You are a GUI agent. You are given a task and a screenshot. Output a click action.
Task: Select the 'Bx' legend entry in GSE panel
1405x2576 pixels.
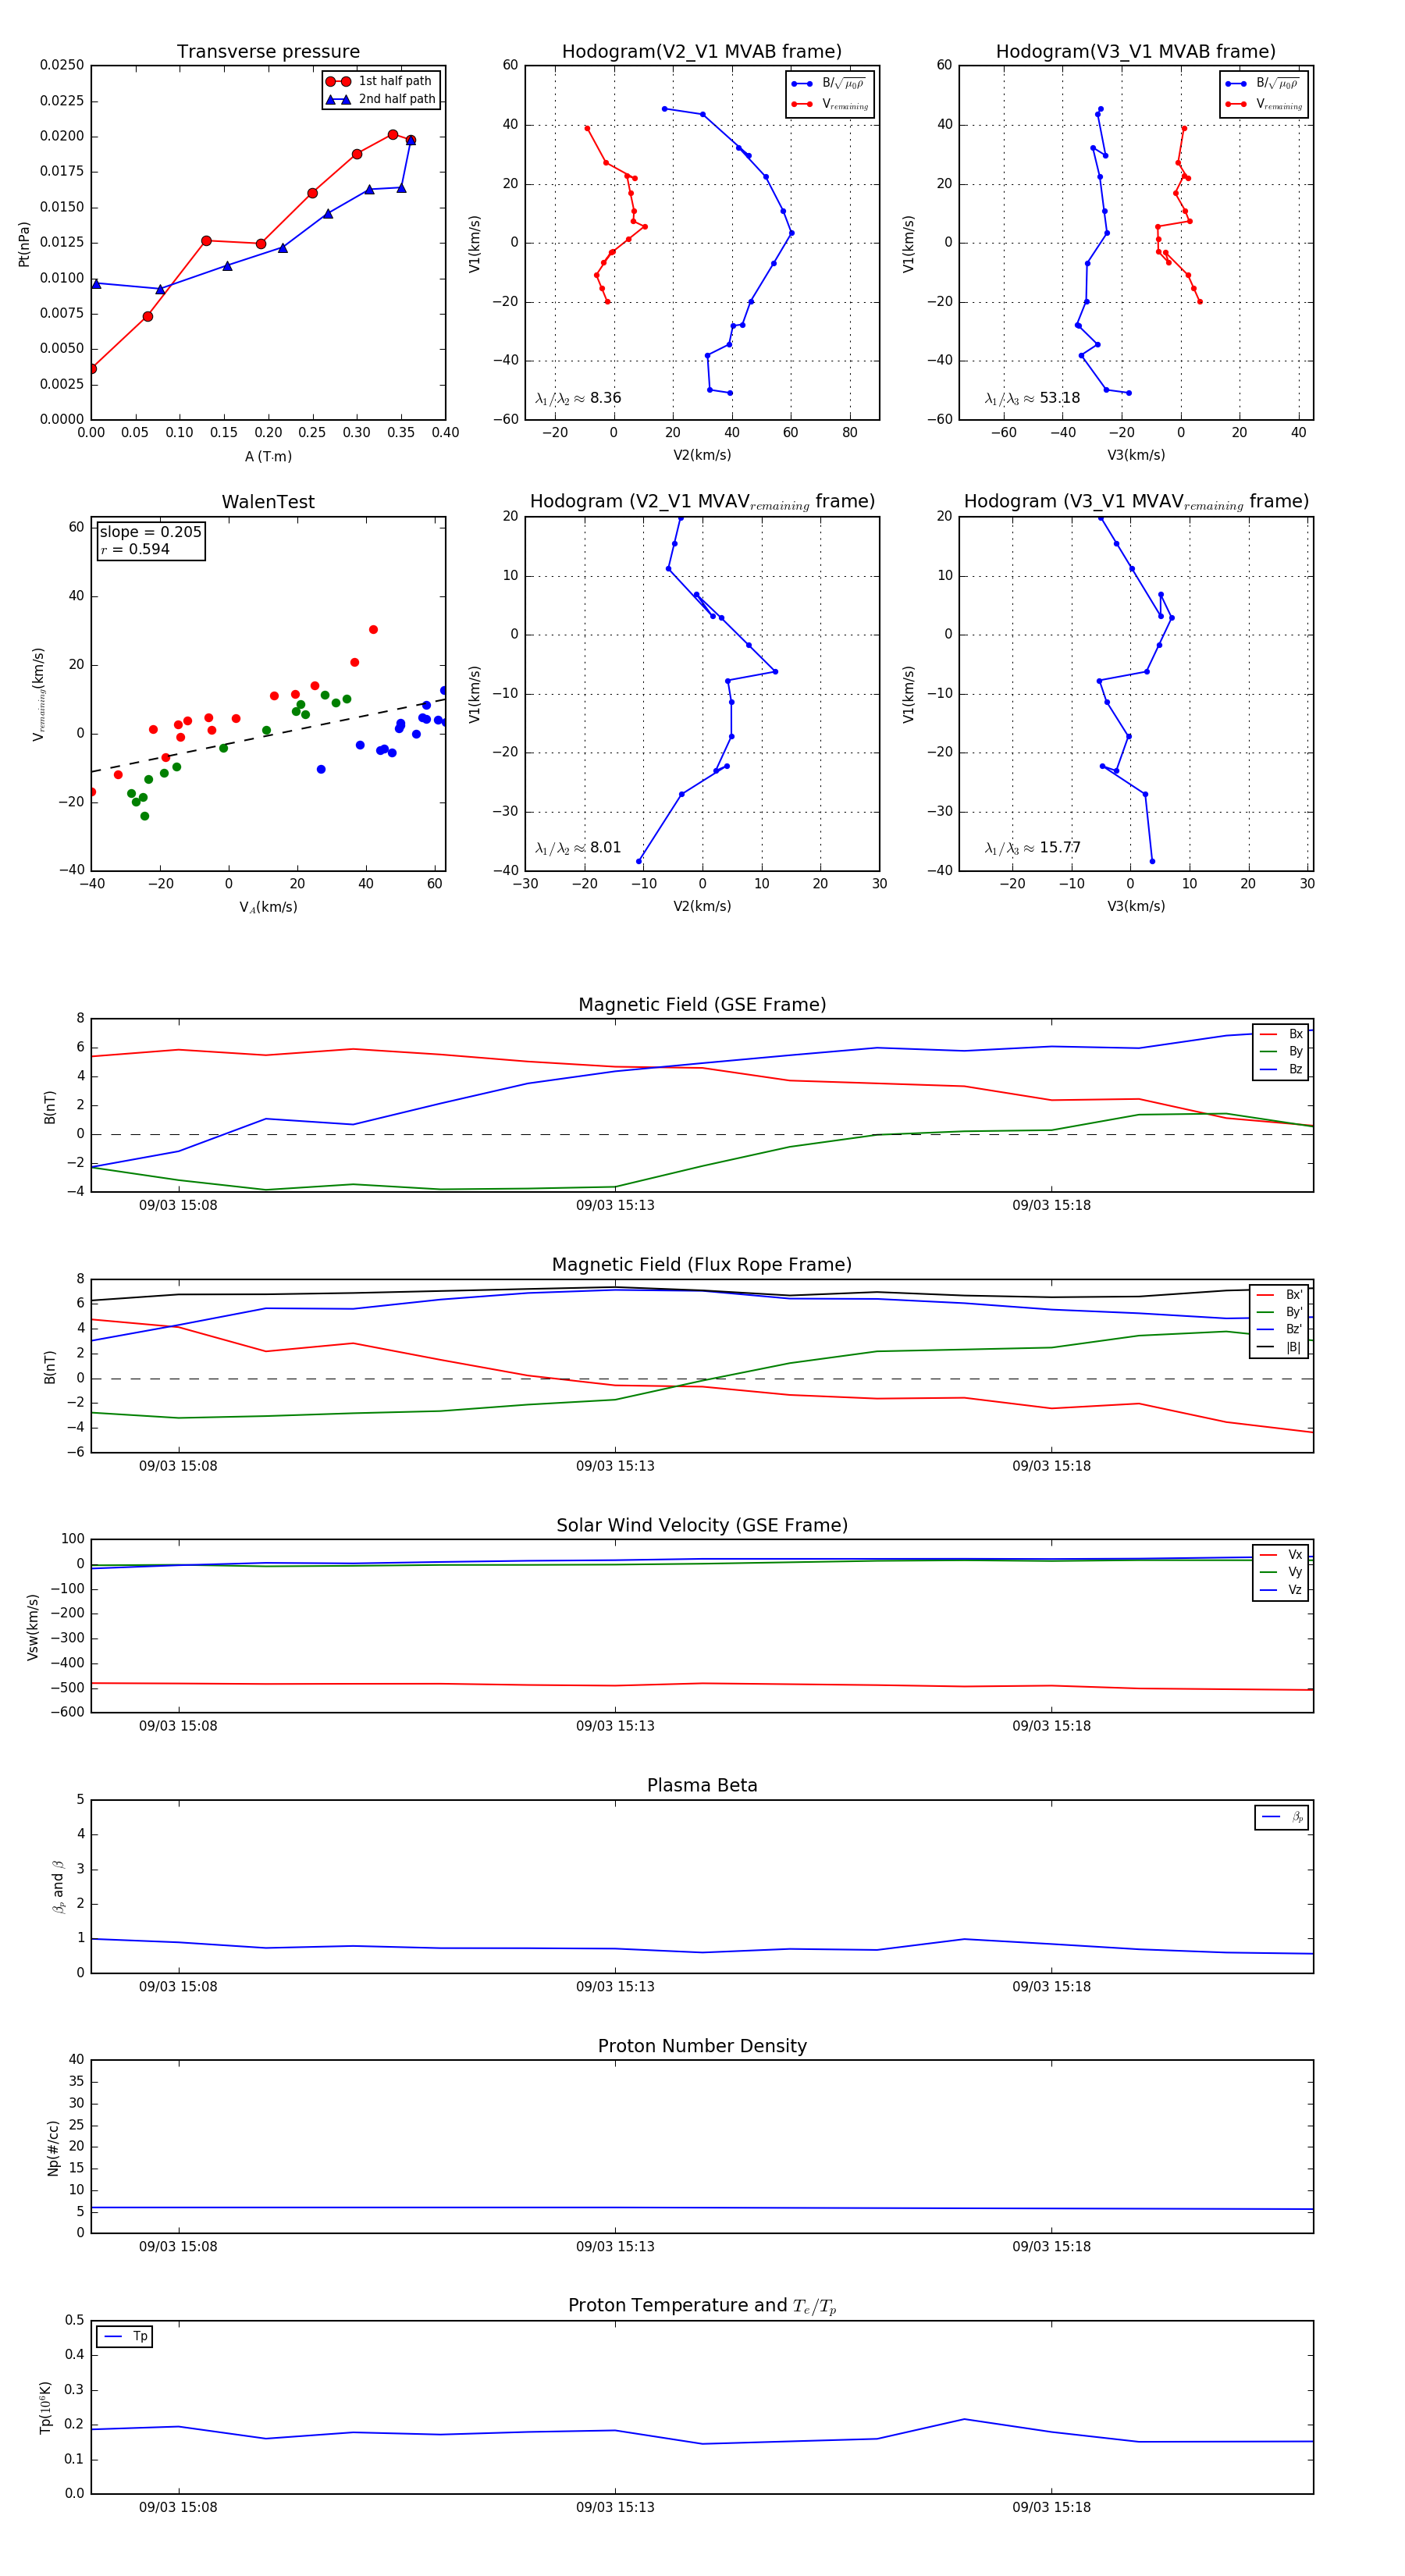coord(1282,1034)
